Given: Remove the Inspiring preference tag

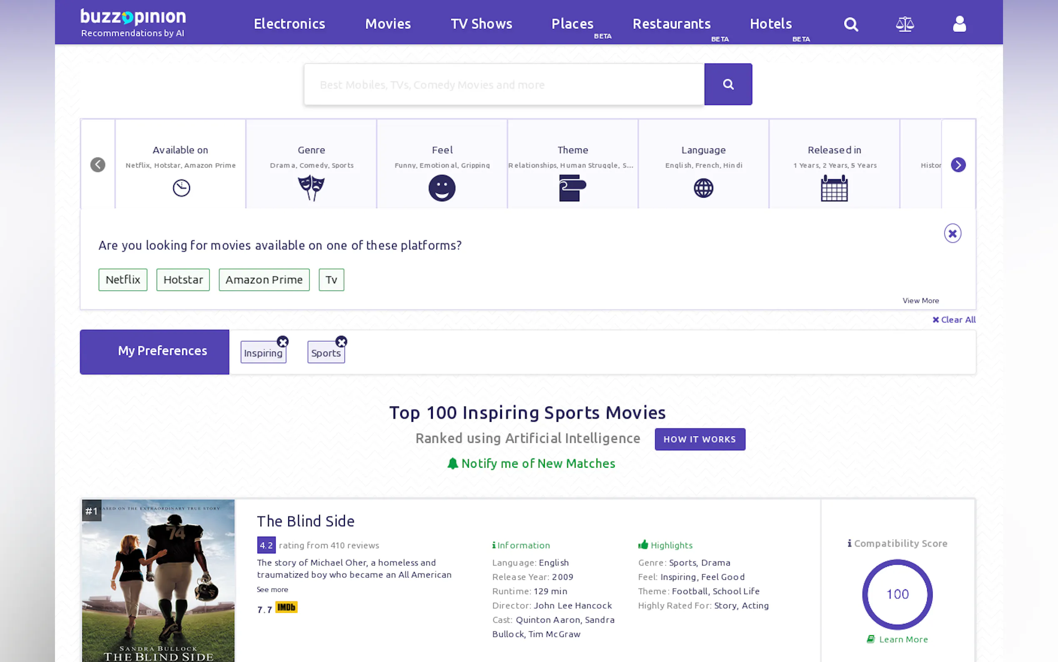Looking at the screenshot, I should coord(282,341).
